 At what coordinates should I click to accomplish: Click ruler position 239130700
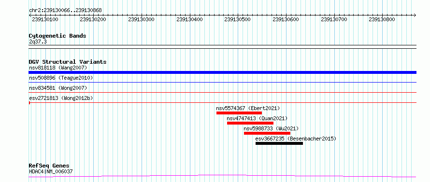coord(334,19)
